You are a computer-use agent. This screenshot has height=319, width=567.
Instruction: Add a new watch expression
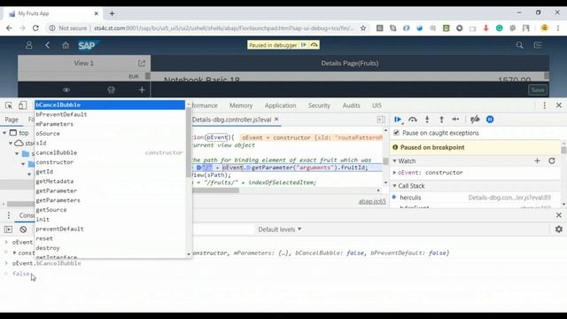(x=538, y=161)
